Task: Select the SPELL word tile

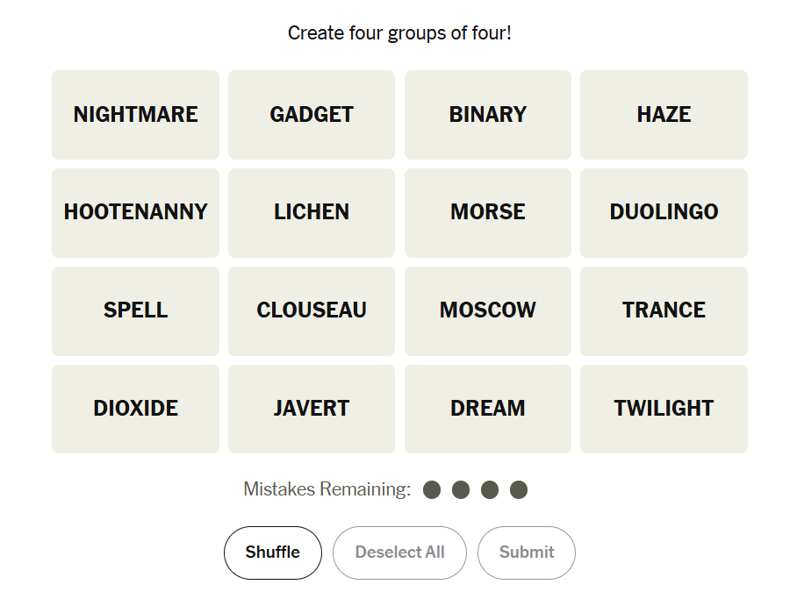Action: (135, 310)
